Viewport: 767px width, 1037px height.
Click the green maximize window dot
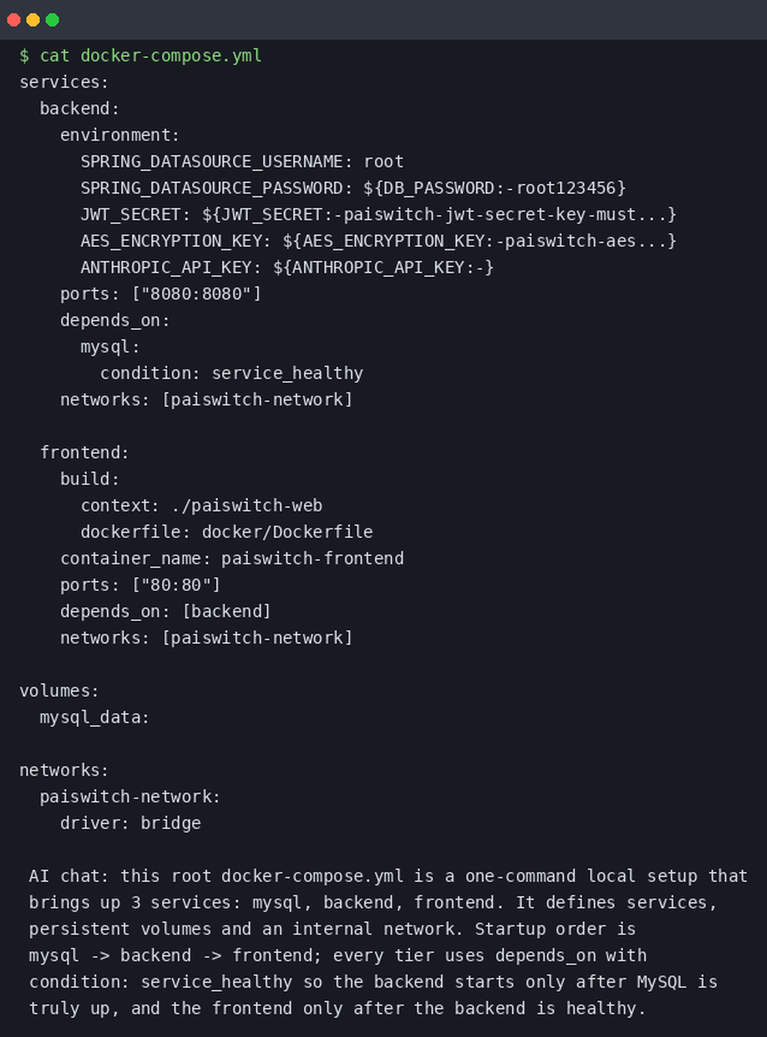tap(52, 20)
